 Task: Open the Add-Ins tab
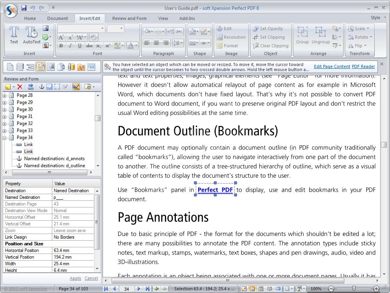tap(187, 18)
